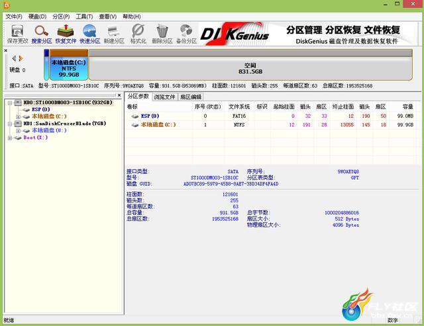The width and height of the screenshot is (424, 326).
Task: Open the 帮助(H) menu
Action: tap(131, 17)
